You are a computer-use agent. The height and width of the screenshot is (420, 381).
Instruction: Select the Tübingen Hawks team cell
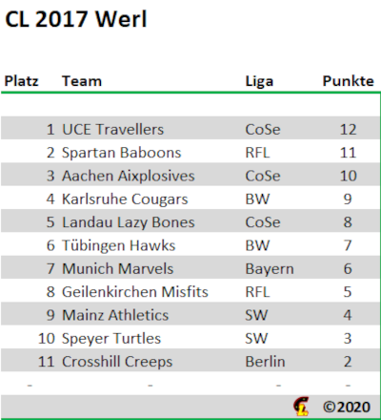(118, 245)
